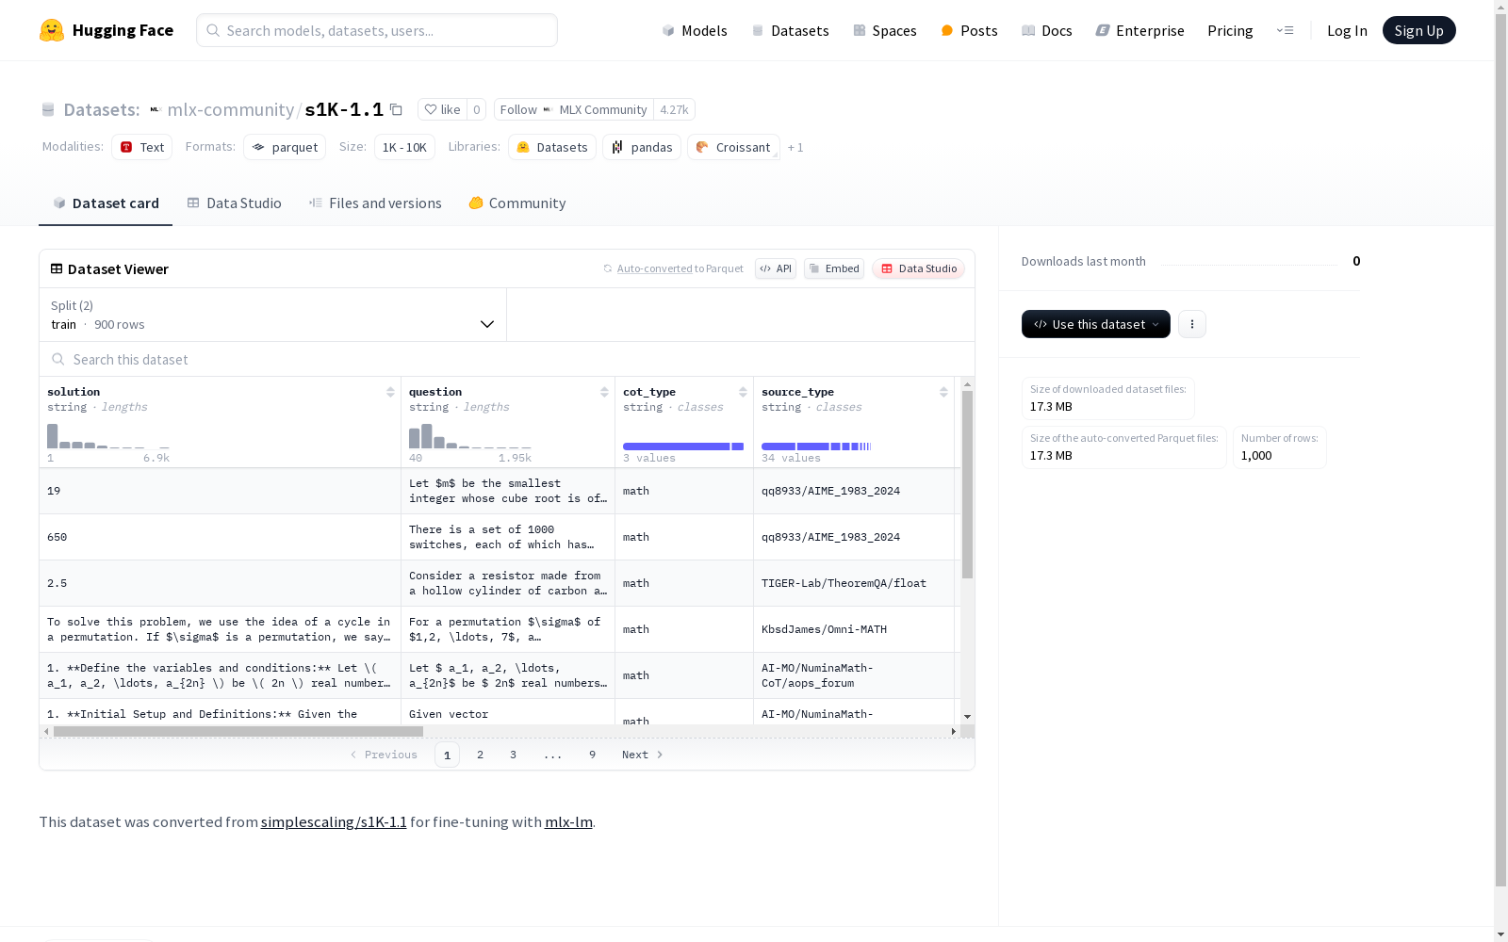The height and width of the screenshot is (942, 1508).
Task: Sort the cot_type column
Action: pyautogui.click(x=743, y=392)
